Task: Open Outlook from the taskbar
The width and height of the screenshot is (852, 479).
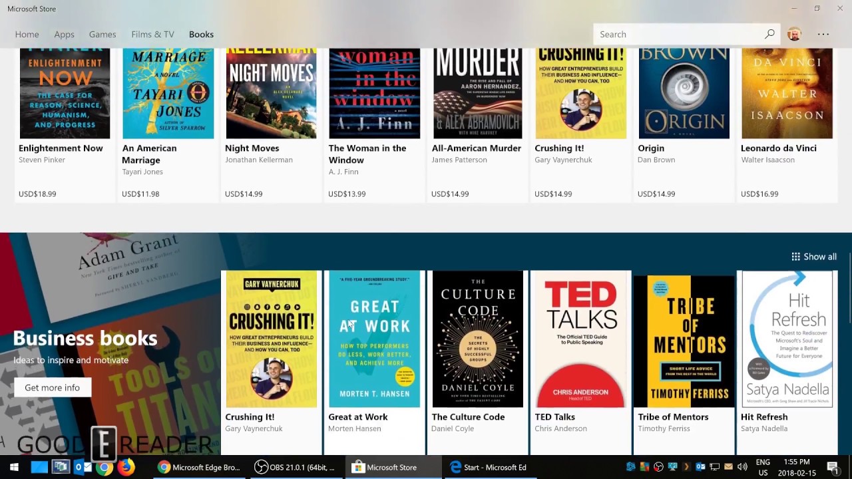Action: coord(83,467)
